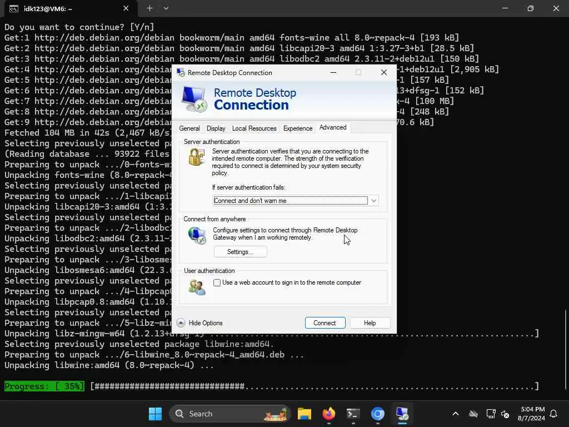Image resolution: width=569 pixels, height=427 pixels.
Task: Close the Remote Desktop Connection dialog
Action: coord(383,72)
